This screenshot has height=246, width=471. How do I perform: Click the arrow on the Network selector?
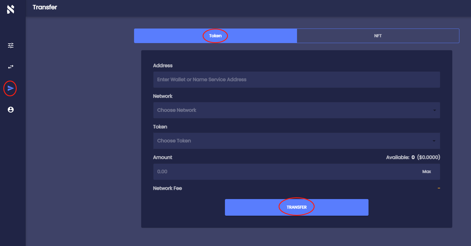point(434,110)
